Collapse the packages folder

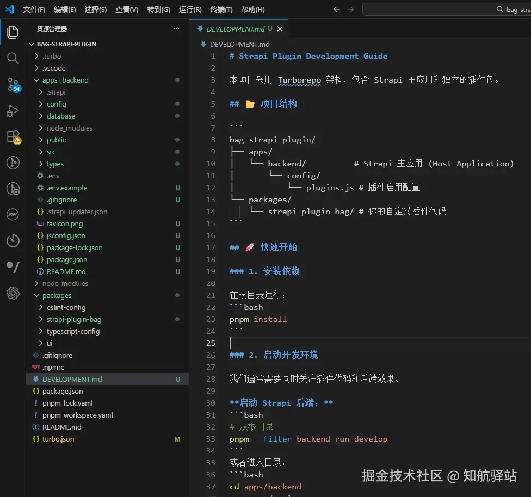point(57,295)
